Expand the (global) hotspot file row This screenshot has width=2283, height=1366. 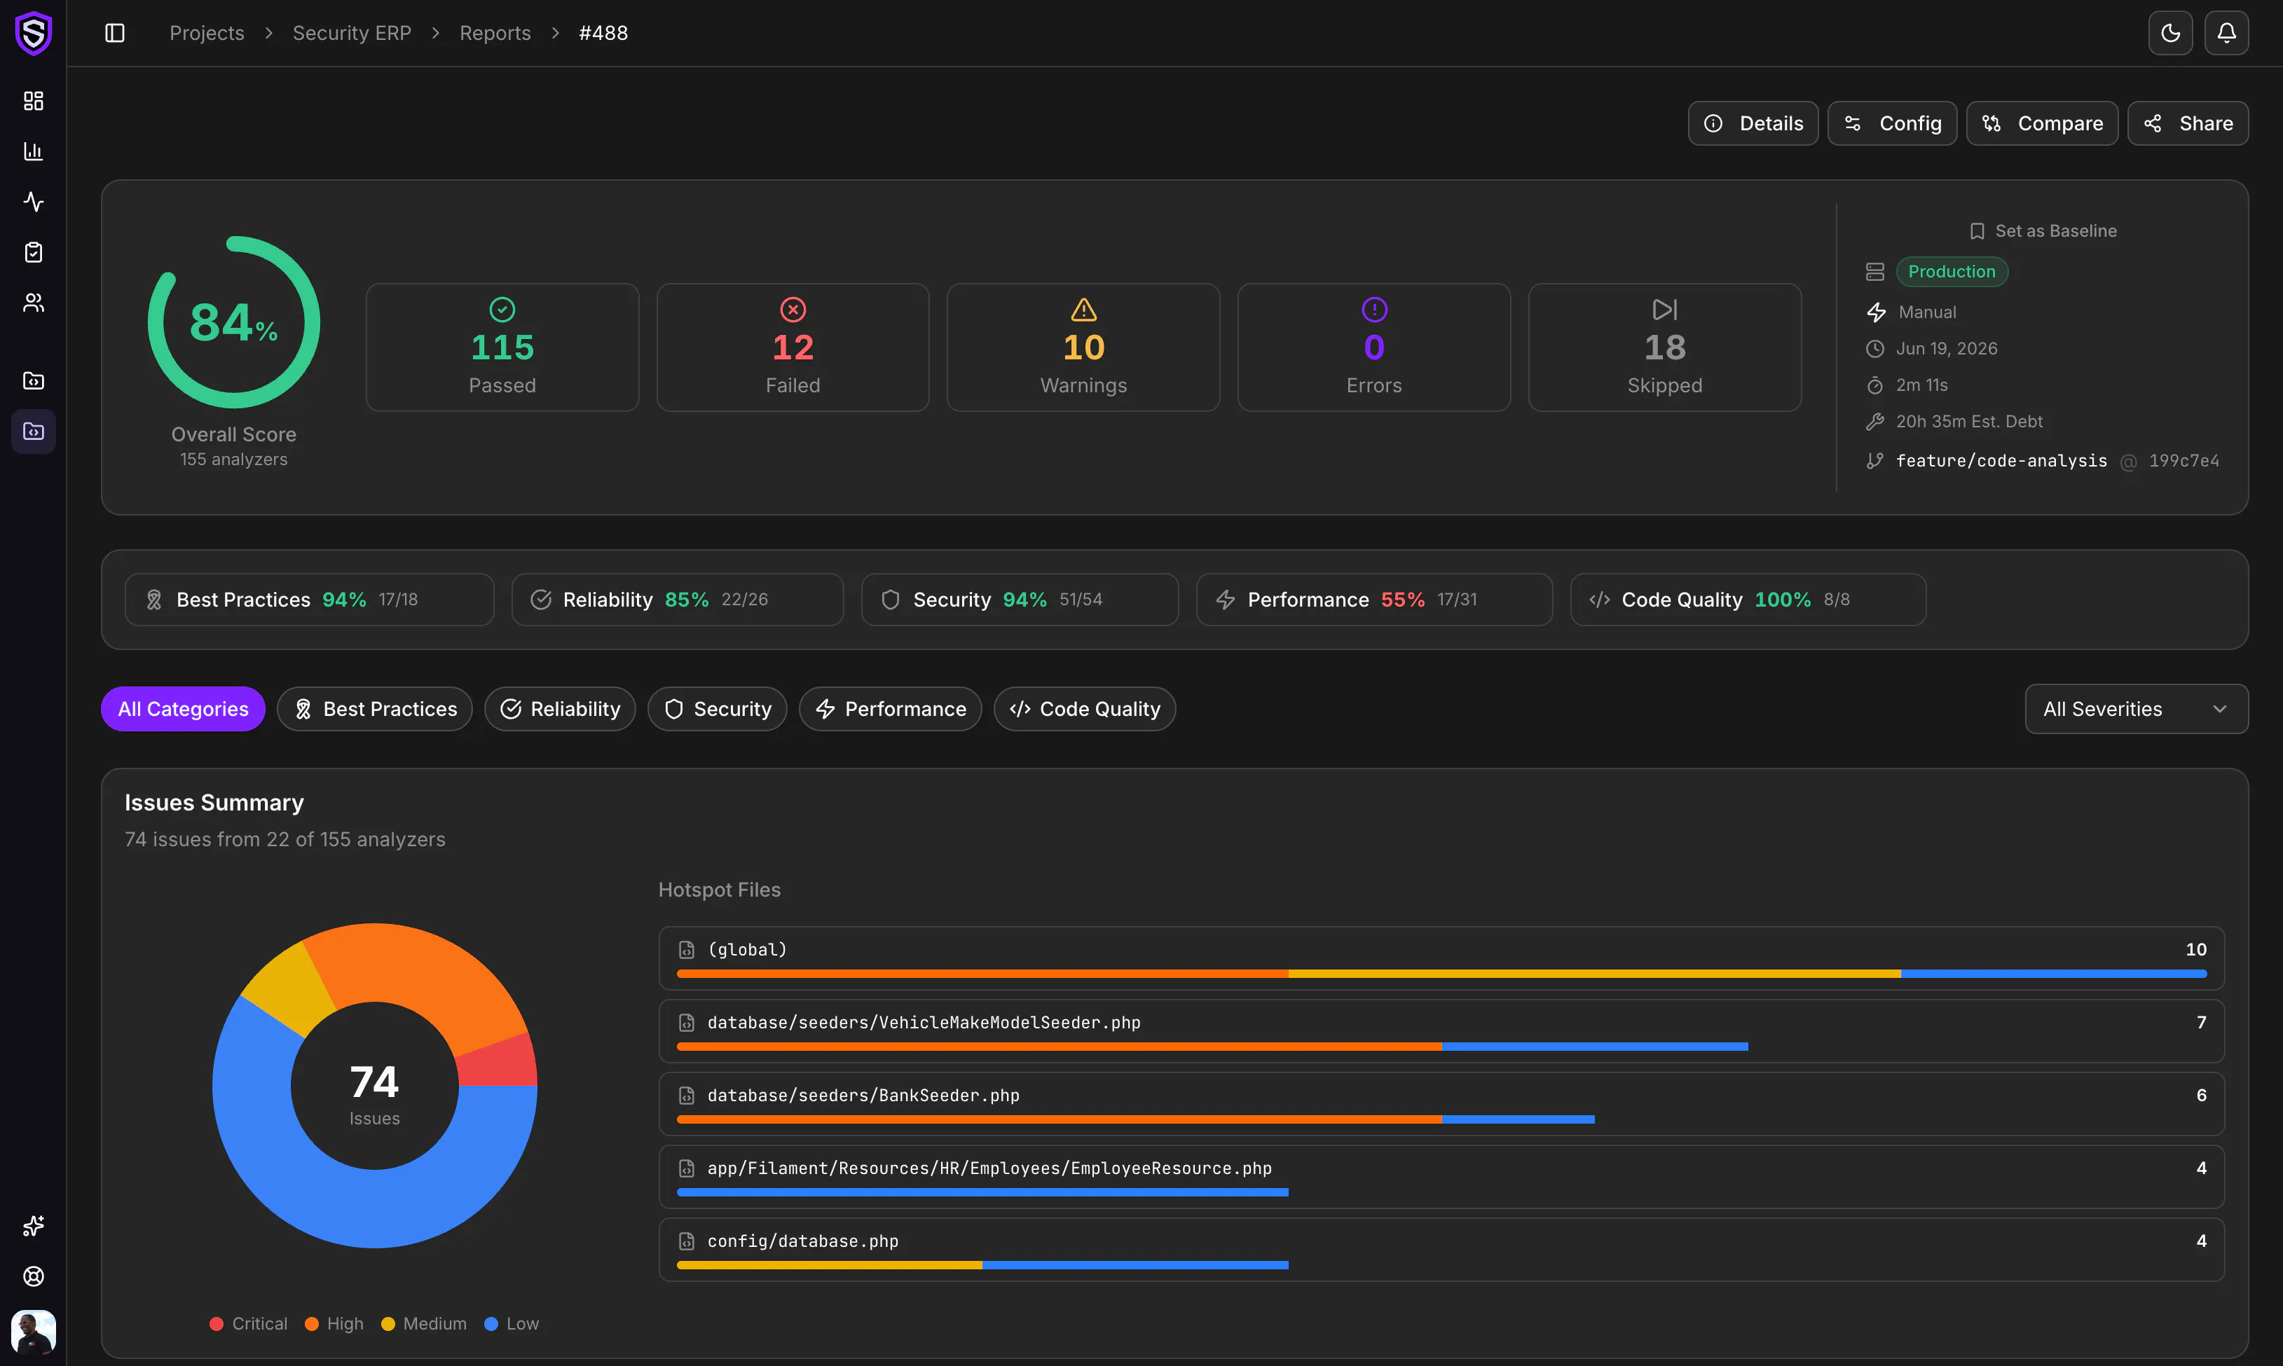pos(1441,958)
